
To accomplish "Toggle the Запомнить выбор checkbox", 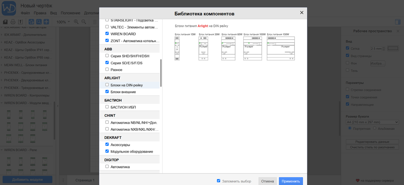I will [x=219, y=181].
